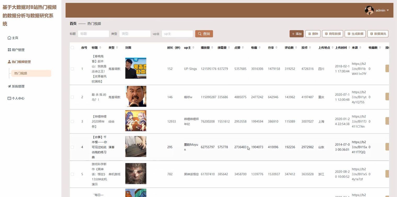
Task: Sort by the up主 column arrows
Action: click(x=193, y=48)
